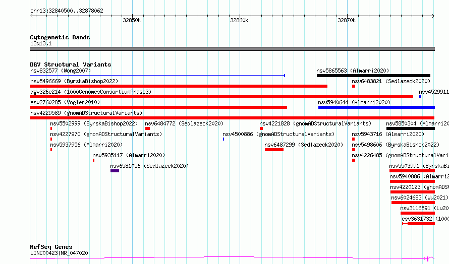The width and height of the screenshot is (449, 264).
Task: Click the purple nsv6581056 variant bar
Action: click(115, 171)
